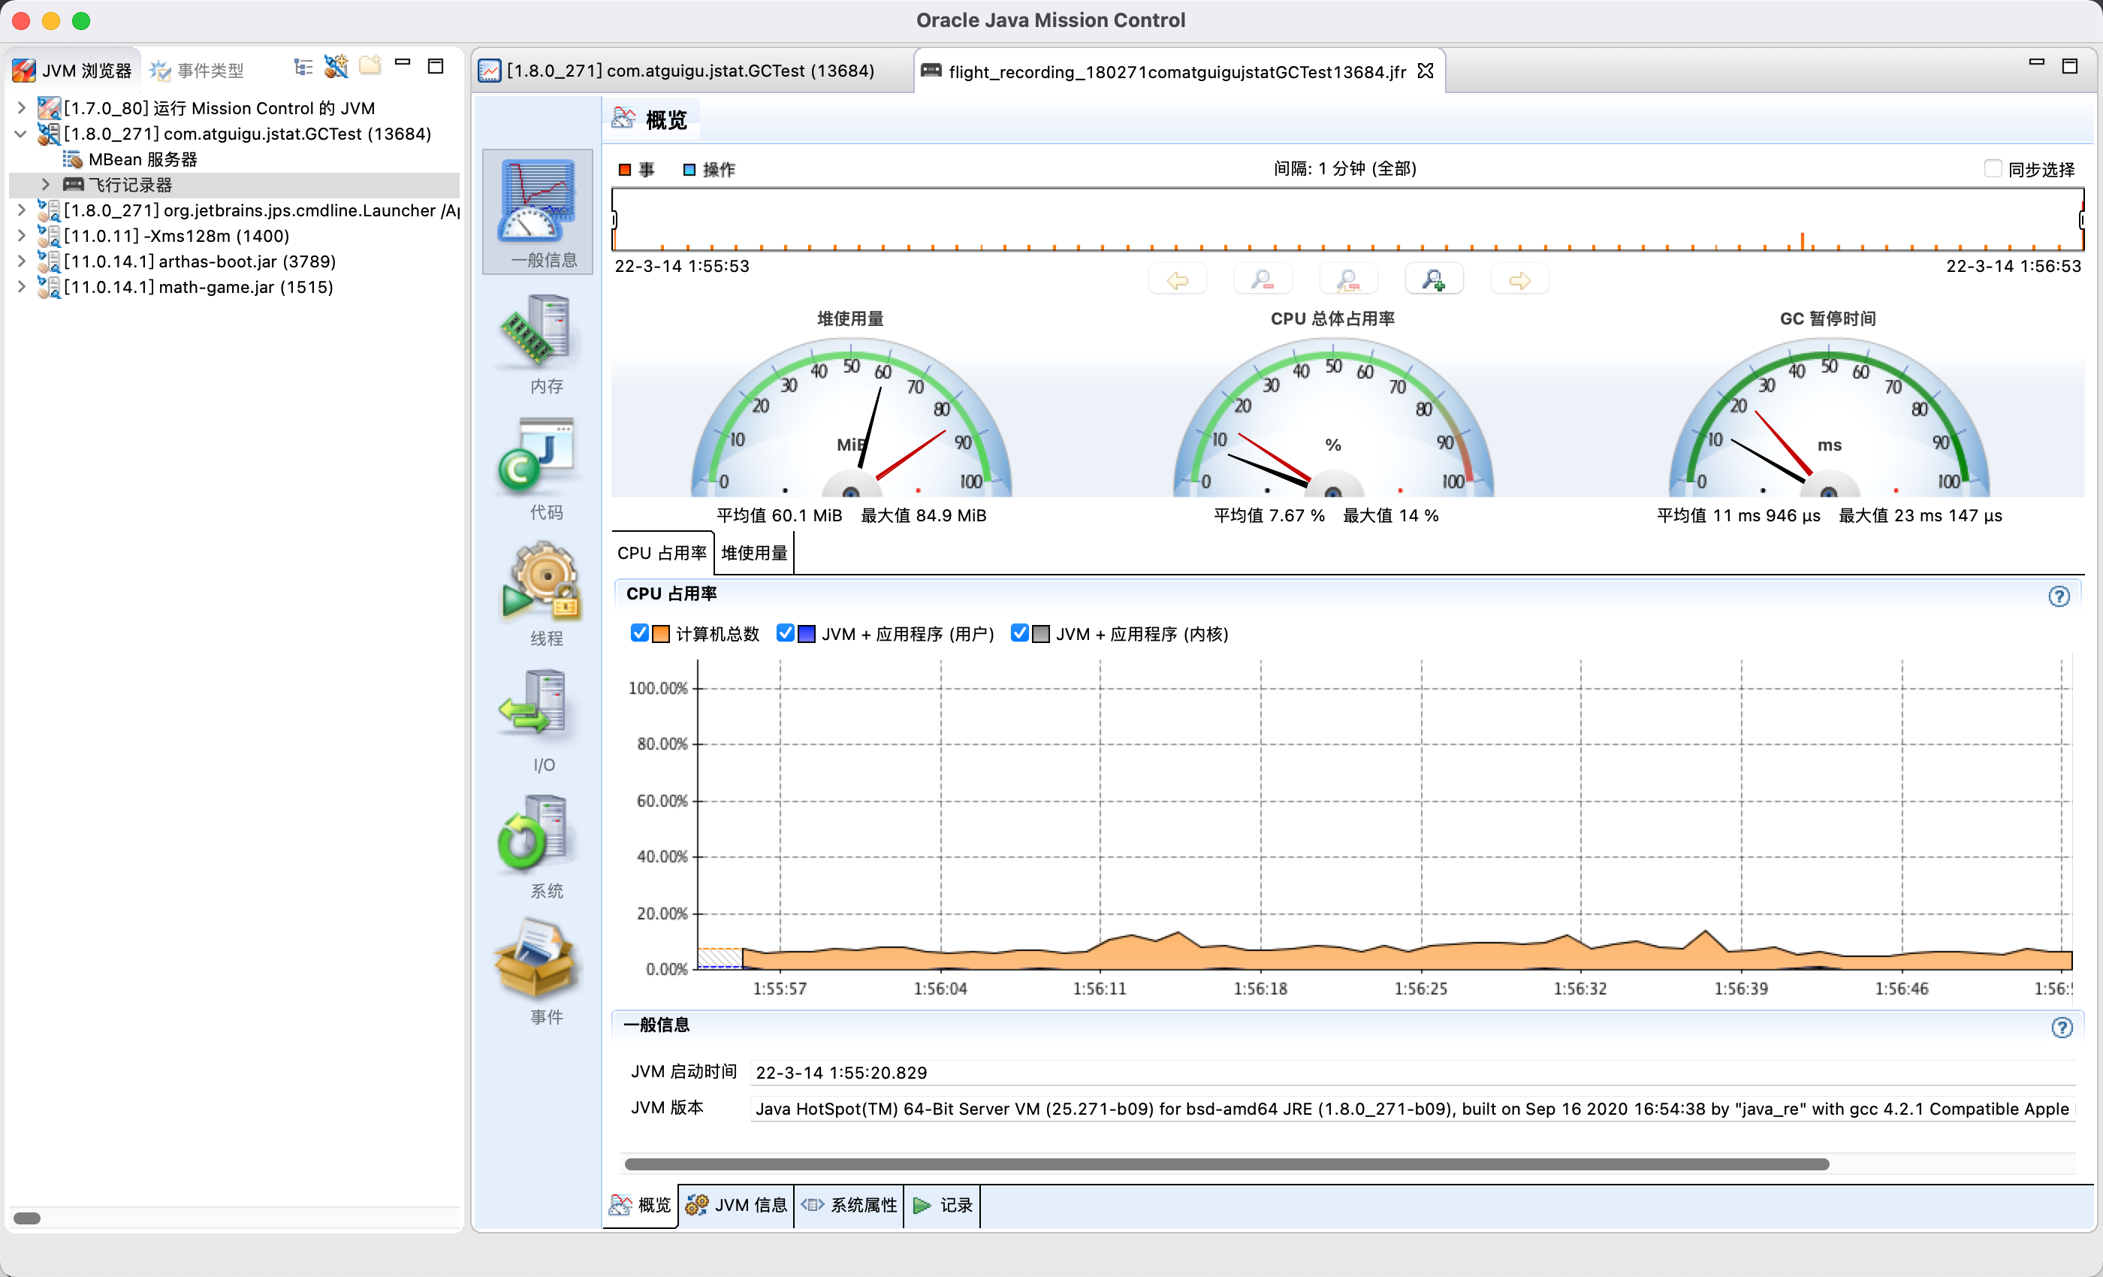
Task: Switch to the JVM 浏览器 tab
Action: (73, 70)
